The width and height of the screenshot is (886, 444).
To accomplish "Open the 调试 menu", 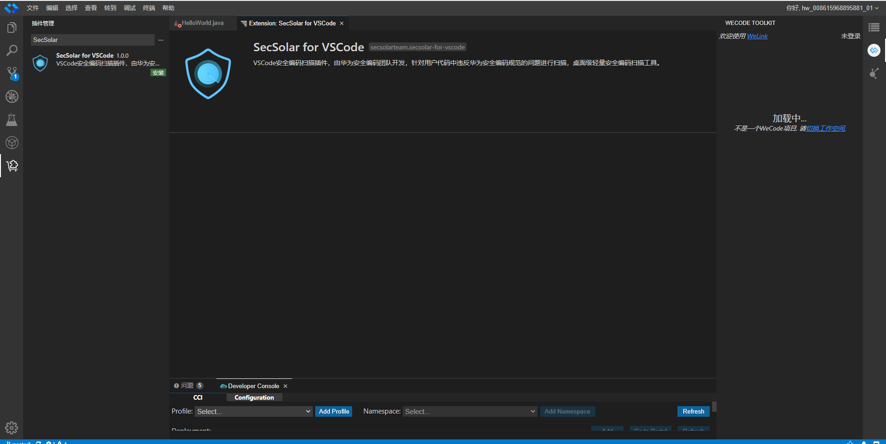I will pos(130,8).
